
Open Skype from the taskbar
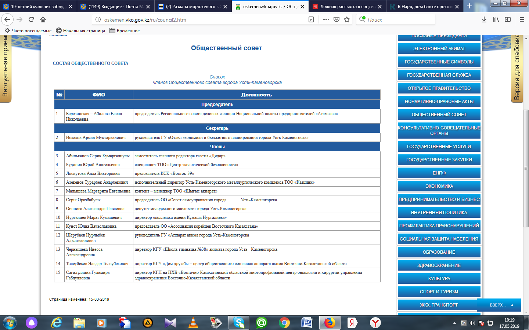point(239,323)
